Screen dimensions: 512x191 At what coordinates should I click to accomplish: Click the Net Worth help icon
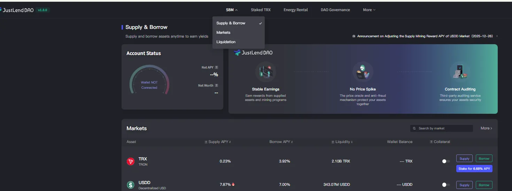click(217, 86)
